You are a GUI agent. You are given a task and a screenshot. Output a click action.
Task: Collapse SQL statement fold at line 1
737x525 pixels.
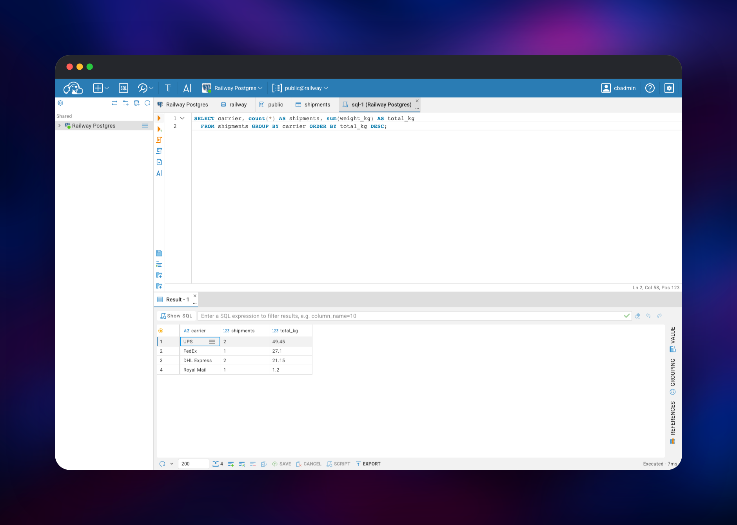pyautogui.click(x=182, y=118)
